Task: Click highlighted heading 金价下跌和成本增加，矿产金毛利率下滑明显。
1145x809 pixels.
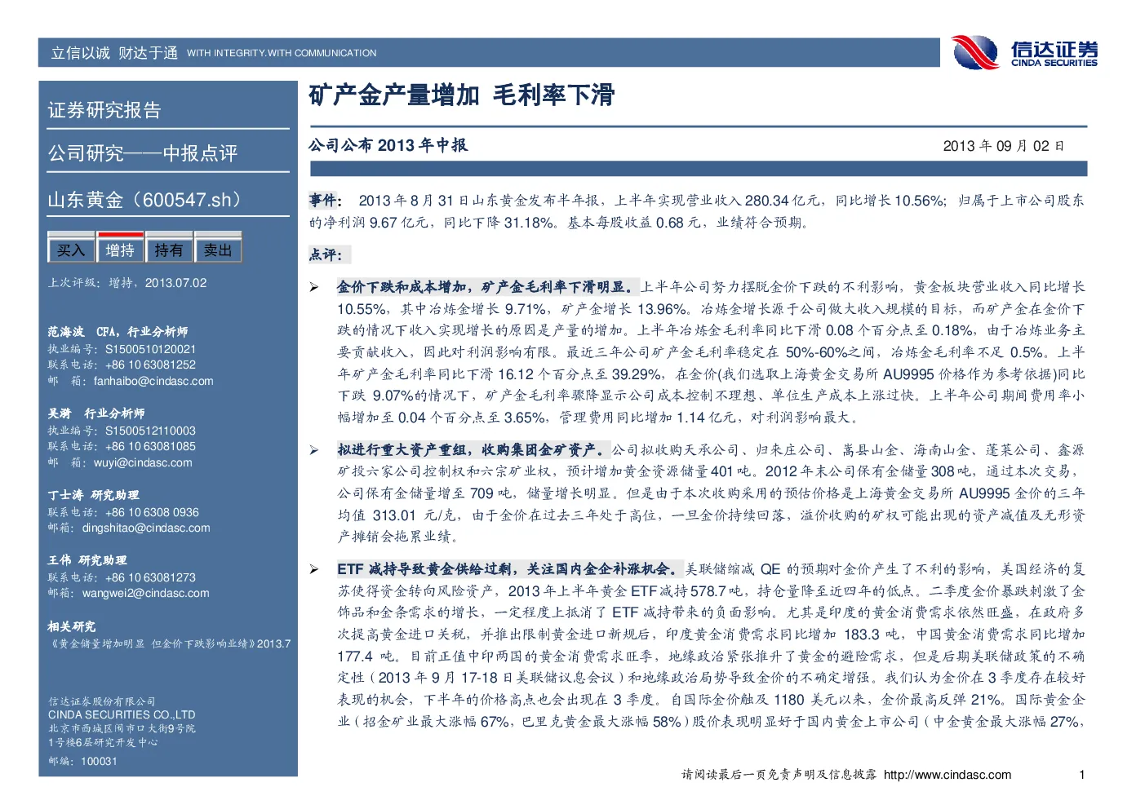Action: tap(487, 287)
